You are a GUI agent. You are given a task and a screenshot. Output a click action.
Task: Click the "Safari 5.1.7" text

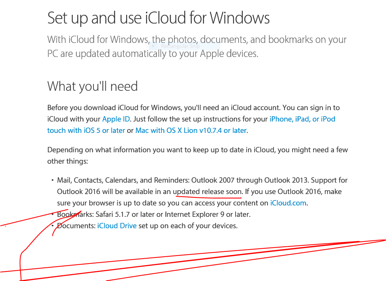(114, 214)
